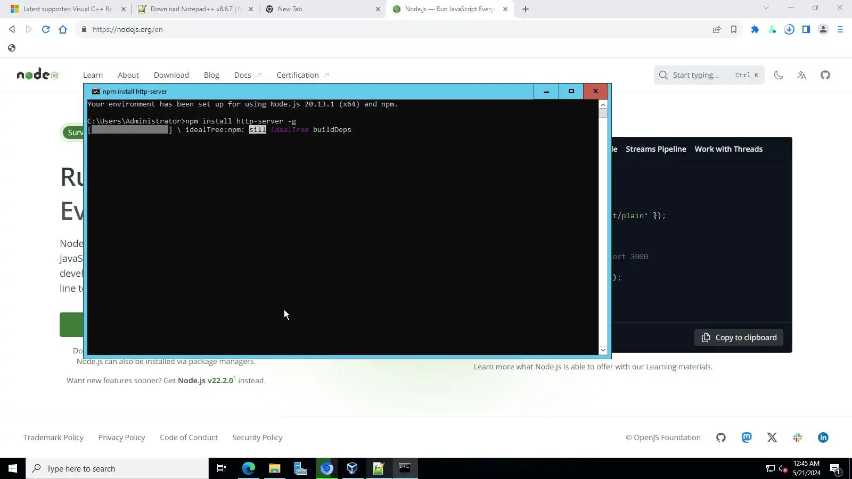Open the Blog navigation item
Screen dimensions: 852x479
pos(211,75)
